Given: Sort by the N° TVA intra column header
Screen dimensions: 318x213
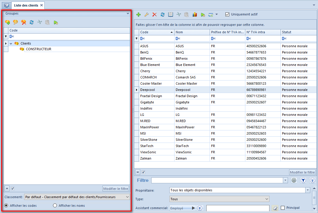Looking at the screenshot, I should [x=263, y=32].
